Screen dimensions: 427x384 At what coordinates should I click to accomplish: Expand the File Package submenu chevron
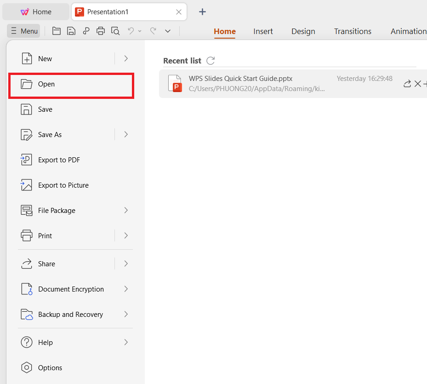126,211
